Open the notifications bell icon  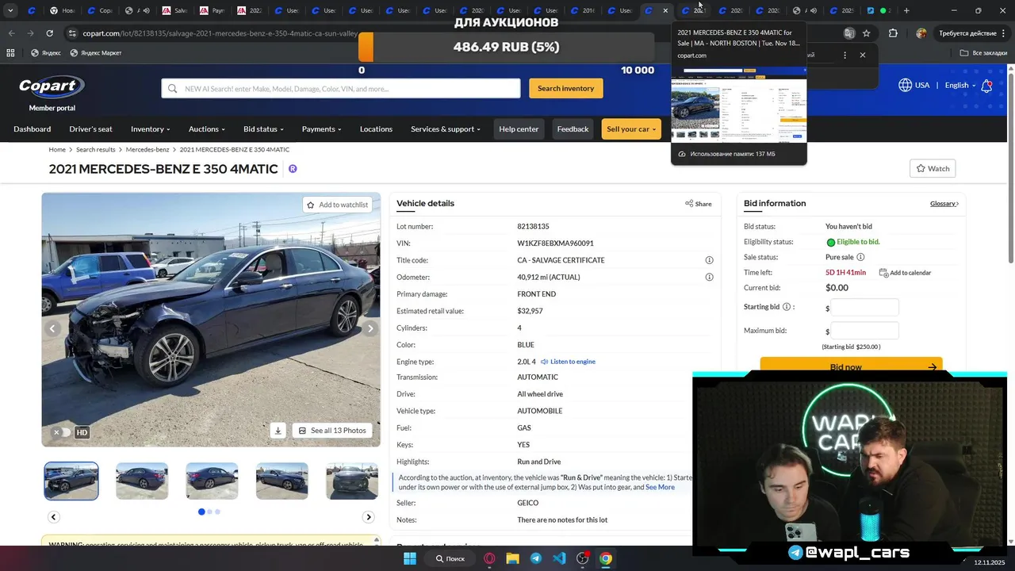(986, 86)
